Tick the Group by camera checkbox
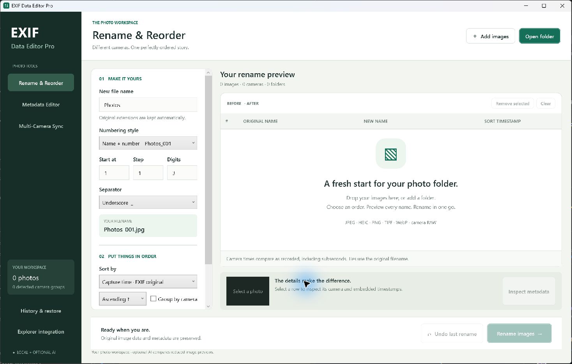 click(x=154, y=299)
